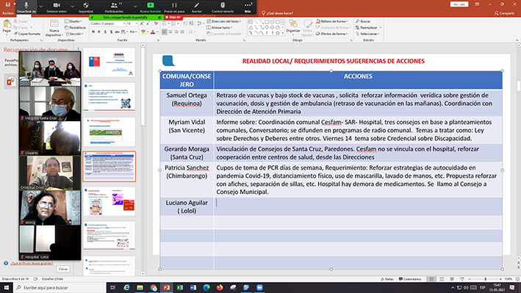Screen dimensions: 521x293
Task: Open the Archivo menu tab
Action: [x=7, y=13]
